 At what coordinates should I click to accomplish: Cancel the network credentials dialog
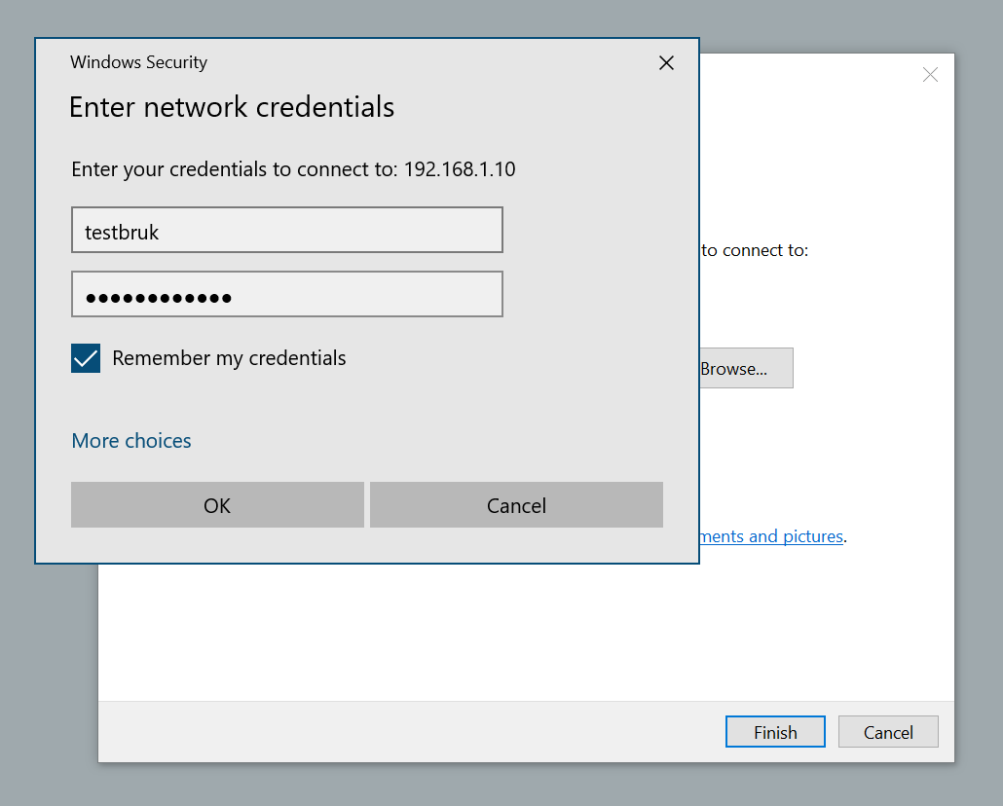[x=516, y=505]
